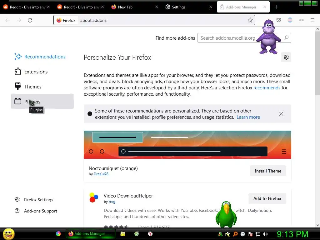Click the vertical page scrollbar thumb
Screen dimensions: 320x240
317,63
